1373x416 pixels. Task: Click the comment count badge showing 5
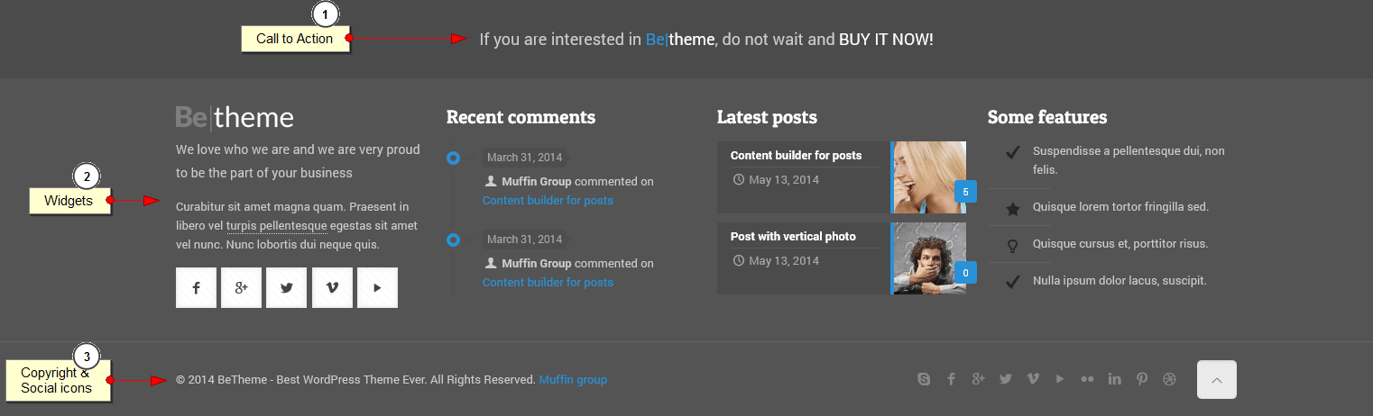[x=965, y=192]
